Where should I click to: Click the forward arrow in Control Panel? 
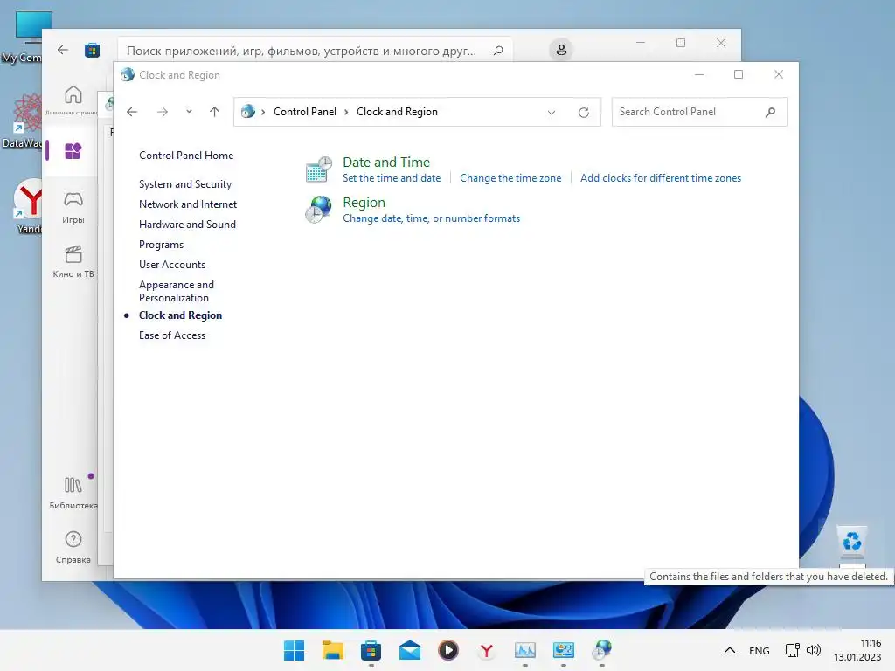pos(162,112)
